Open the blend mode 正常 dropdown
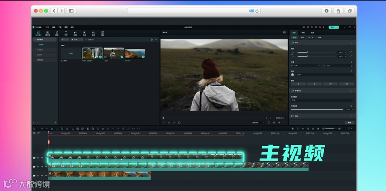Viewport: 386px width, 191px height. point(322,100)
